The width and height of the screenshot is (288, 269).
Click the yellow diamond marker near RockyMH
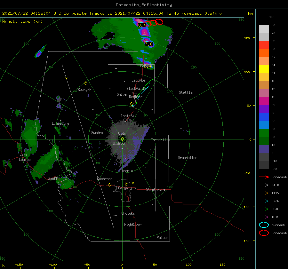coord(85,83)
